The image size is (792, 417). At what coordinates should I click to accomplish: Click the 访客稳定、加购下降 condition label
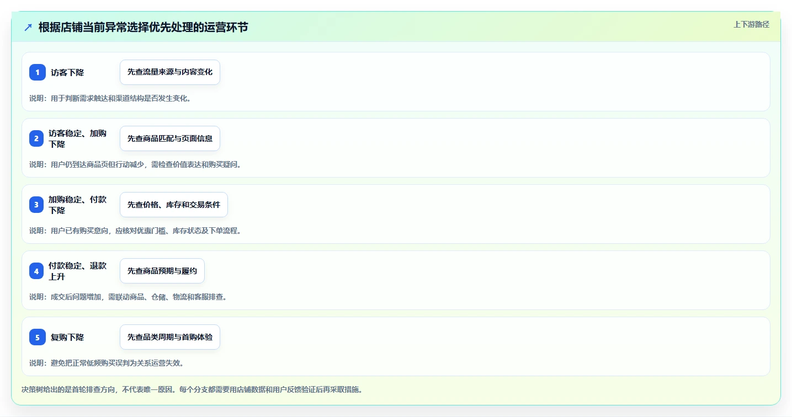(78, 138)
